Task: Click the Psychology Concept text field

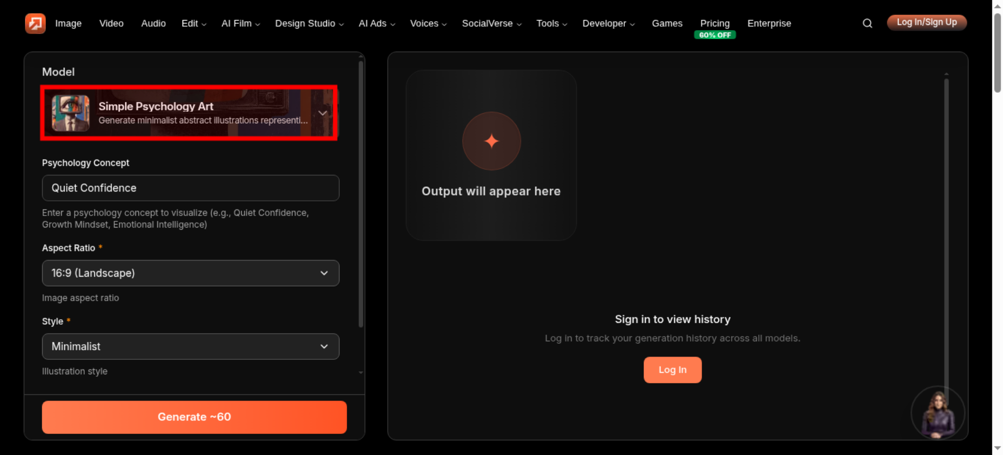Action: (191, 188)
